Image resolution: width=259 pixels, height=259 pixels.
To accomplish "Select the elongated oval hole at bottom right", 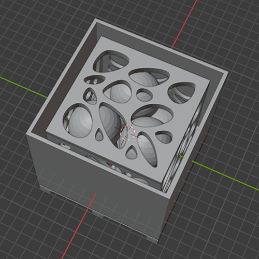I will [x=147, y=149].
